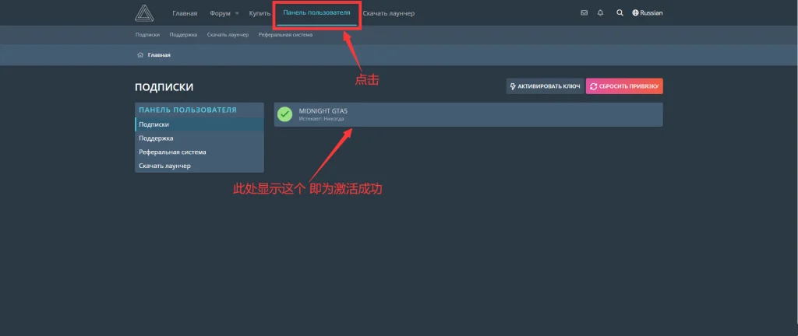Open the Купить menu item

(x=260, y=13)
